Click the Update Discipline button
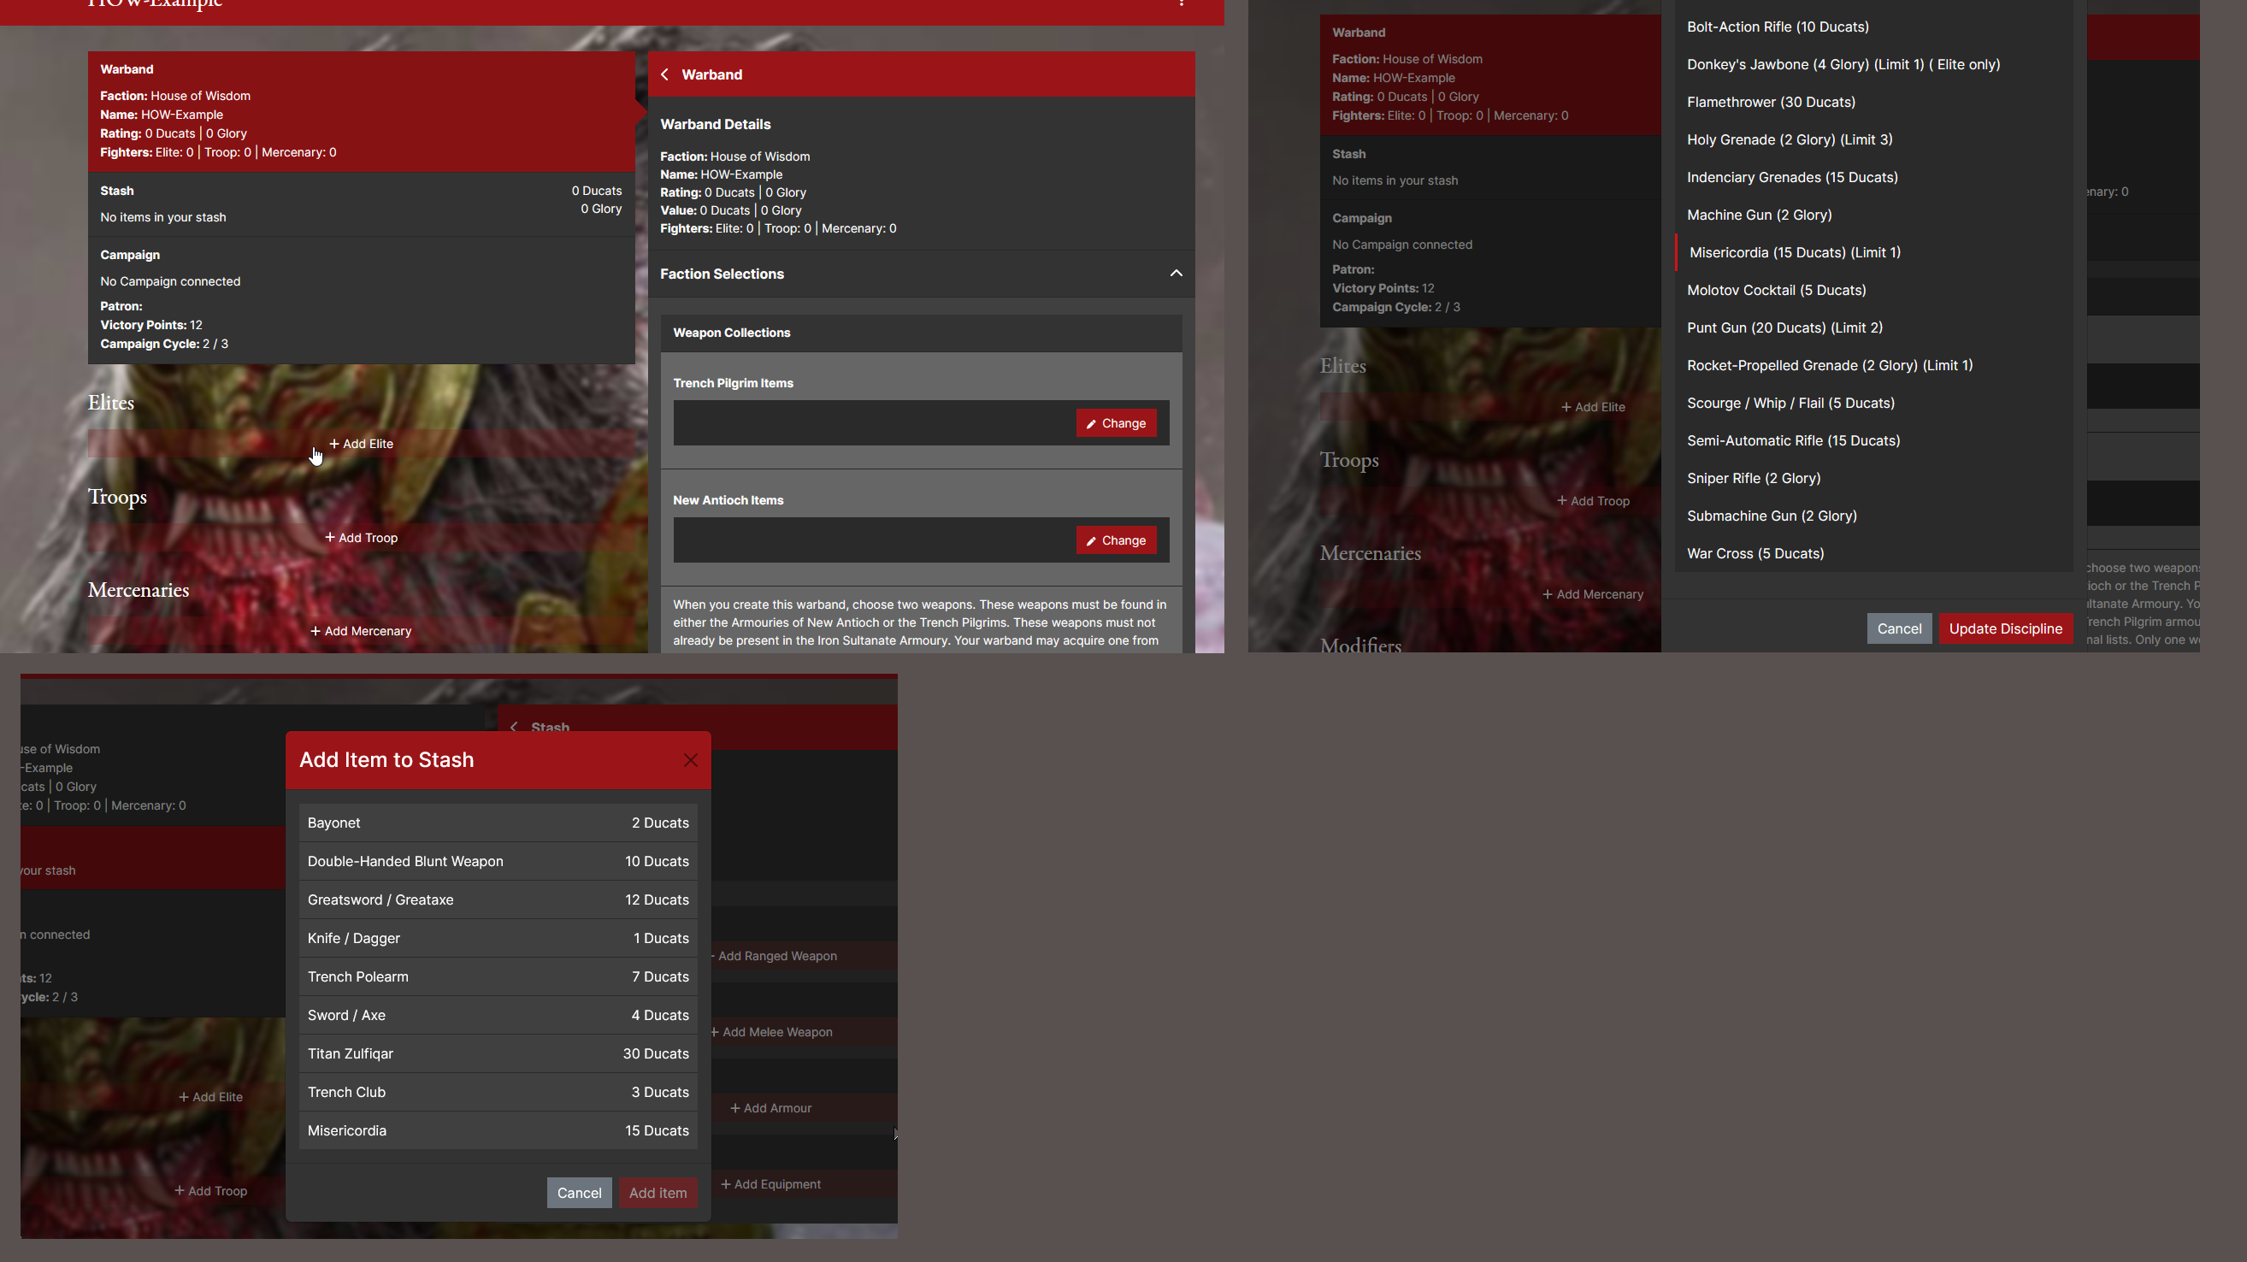Screen dimensions: 2247x1262 pyautogui.click(x=2005, y=628)
